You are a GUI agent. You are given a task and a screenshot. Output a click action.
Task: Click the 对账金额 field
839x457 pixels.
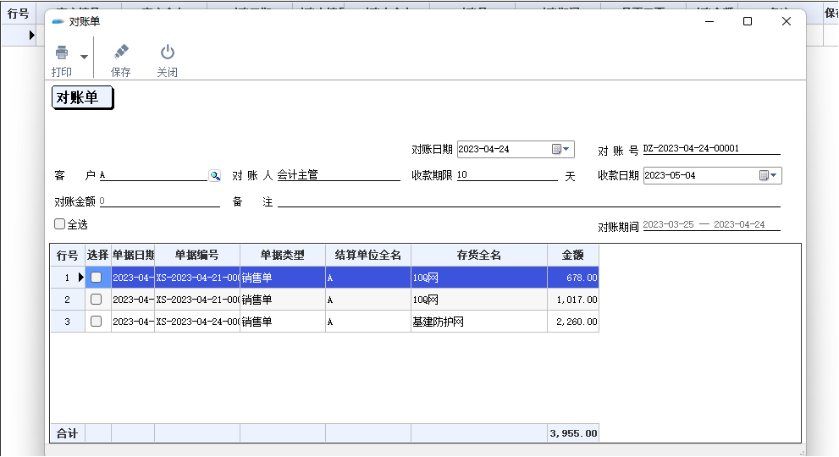coord(160,201)
